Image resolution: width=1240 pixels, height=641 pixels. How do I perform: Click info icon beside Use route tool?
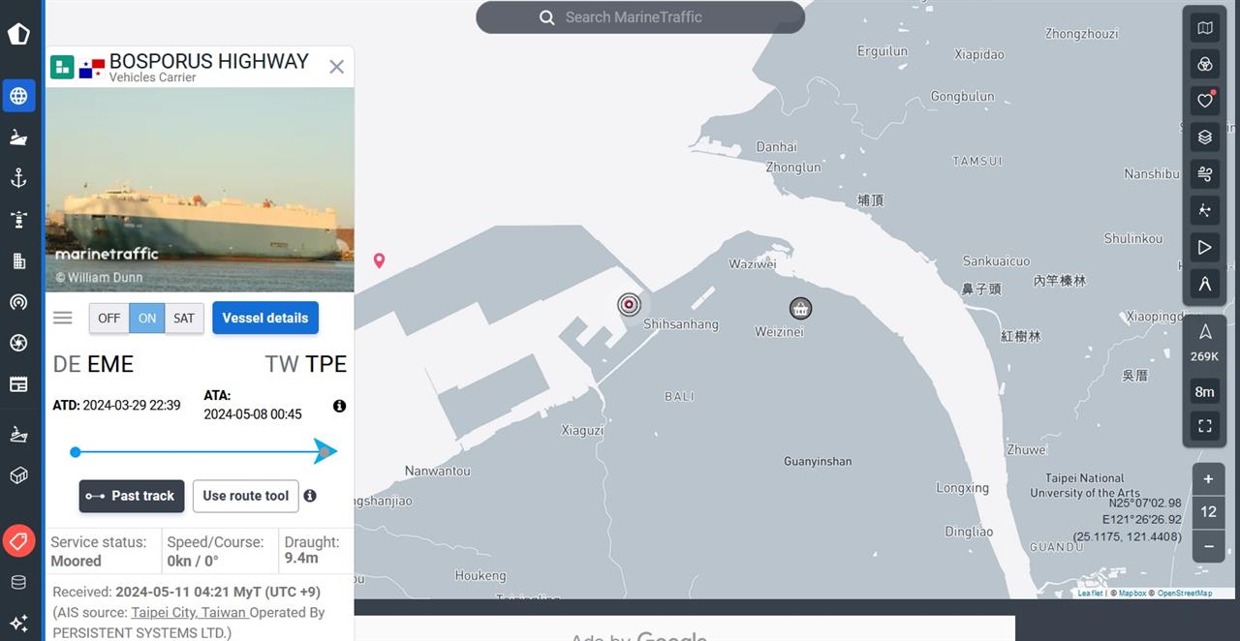(x=310, y=496)
